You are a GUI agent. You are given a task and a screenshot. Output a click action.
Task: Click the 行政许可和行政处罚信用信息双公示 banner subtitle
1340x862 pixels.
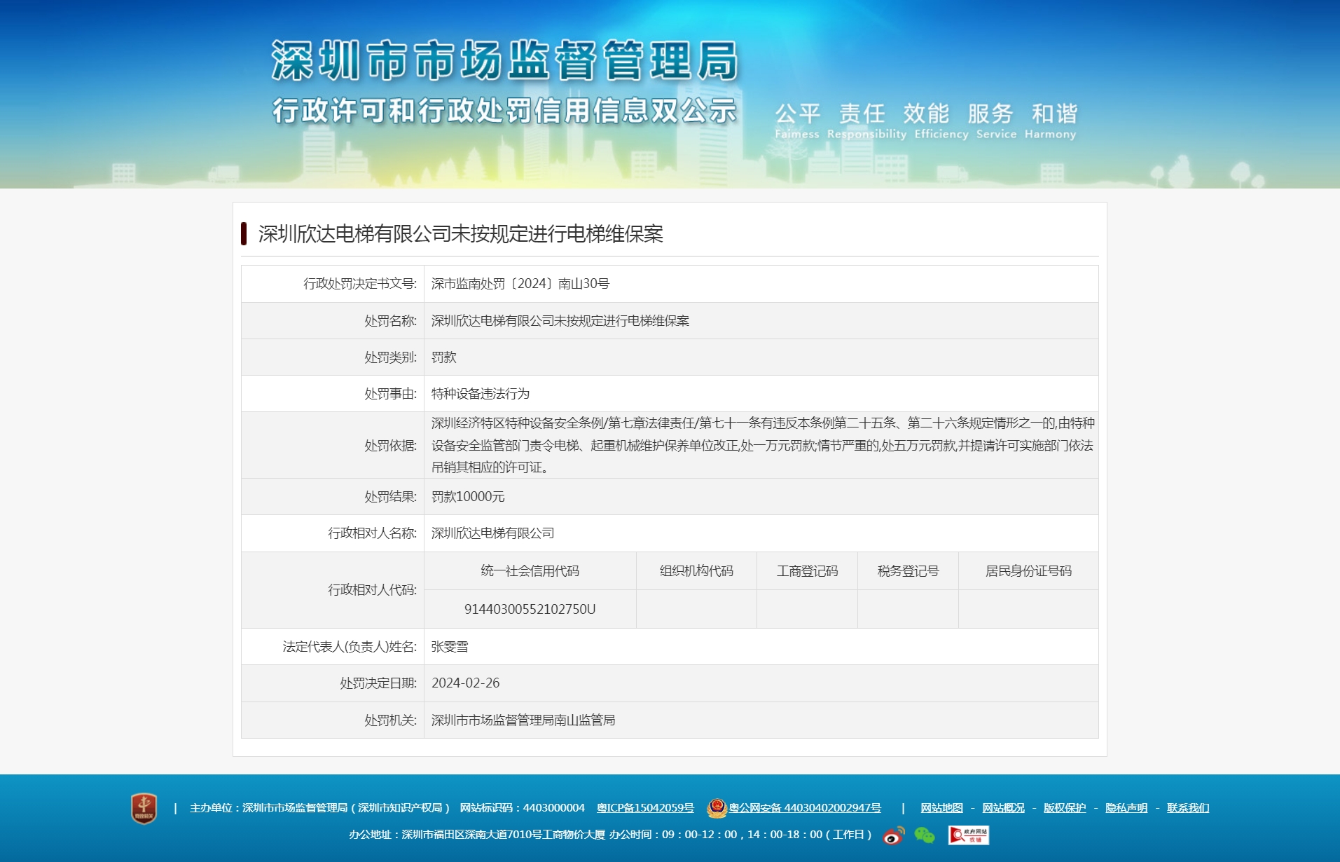pos(504,111)
